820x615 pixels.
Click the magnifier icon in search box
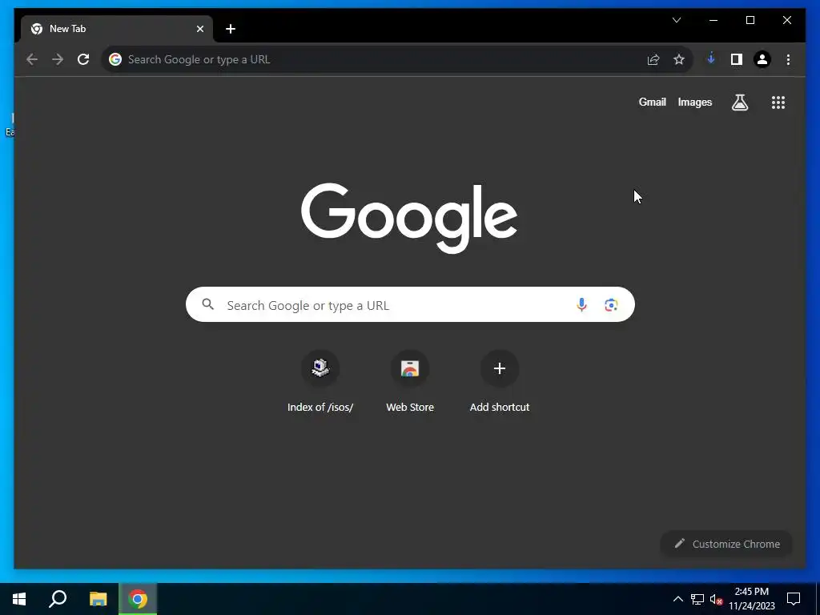tap(207, 304)
